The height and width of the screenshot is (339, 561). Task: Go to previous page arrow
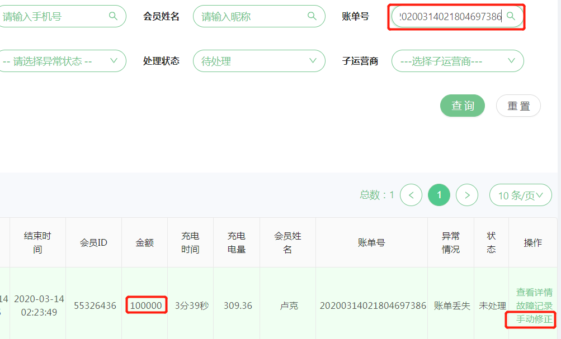pyautogui.click(x=411, y=195)
